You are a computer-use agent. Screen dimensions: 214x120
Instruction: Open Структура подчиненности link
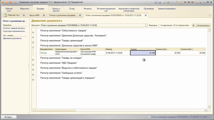[14, 31]
